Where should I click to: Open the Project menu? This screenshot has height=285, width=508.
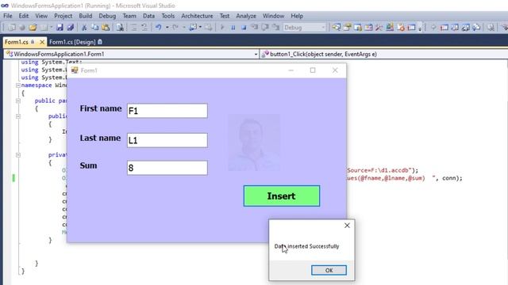tap(63, 16)
